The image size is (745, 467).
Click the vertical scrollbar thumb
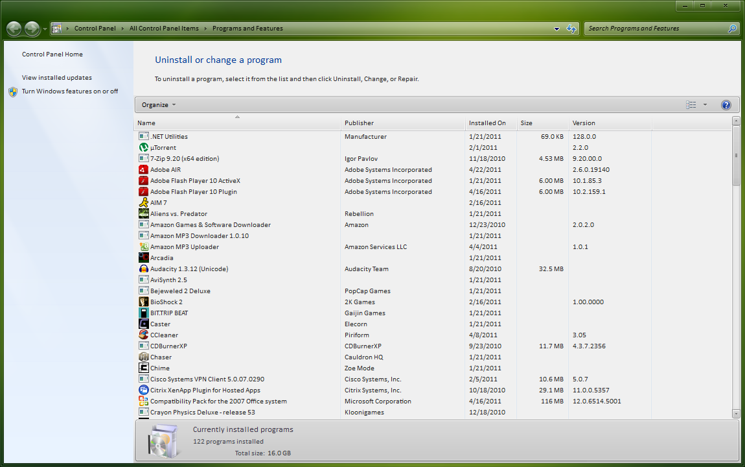coord(736,156)
